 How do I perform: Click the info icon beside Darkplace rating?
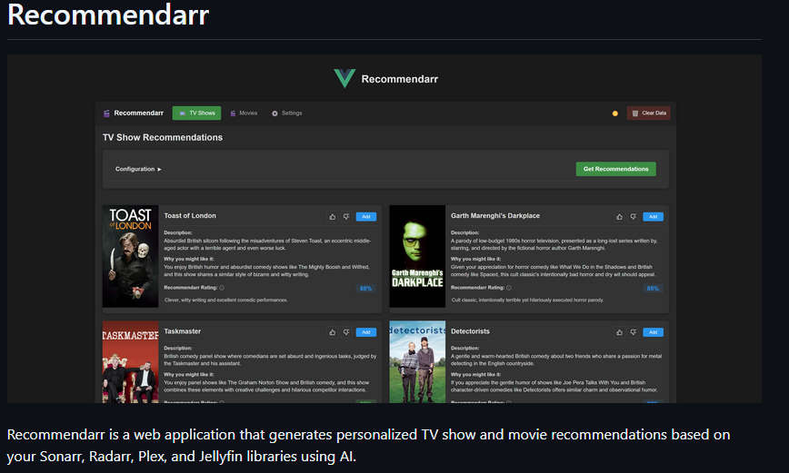[509, 288]
